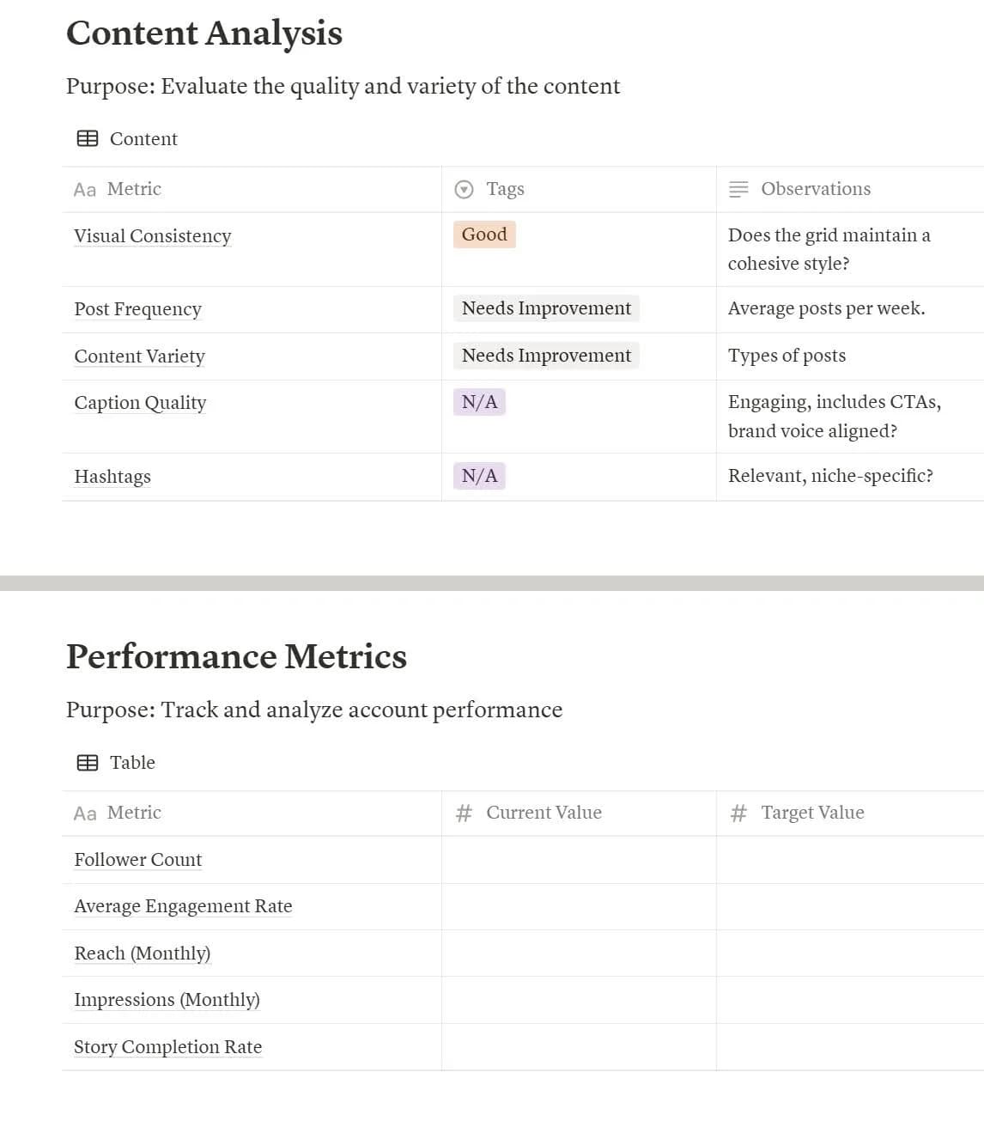
Task: Open the Average Engagement Rate page
Action: 183,905
